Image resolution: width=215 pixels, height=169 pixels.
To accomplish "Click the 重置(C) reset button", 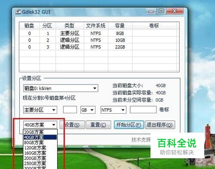I will pyautogui.click(x=98, y=125).
